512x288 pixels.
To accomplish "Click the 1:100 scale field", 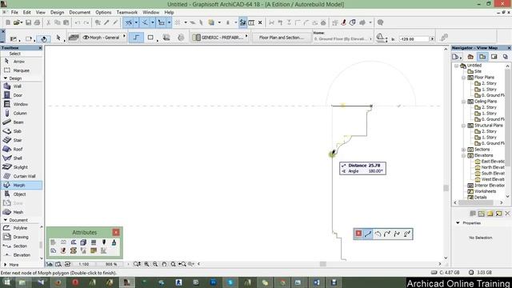I will click(84, 264).
